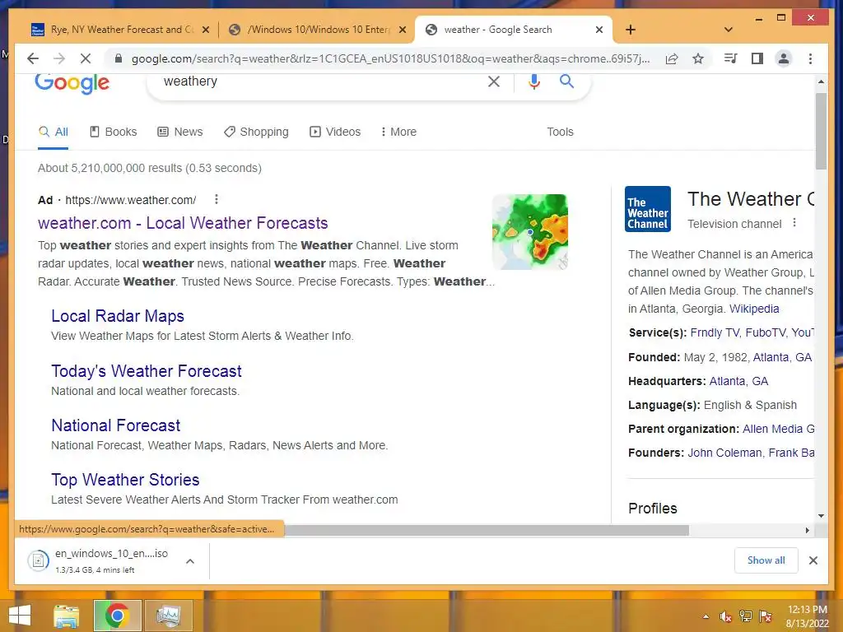Open the side panel
This screenshot has width=843, height=632.
click(x=757, y=58)
